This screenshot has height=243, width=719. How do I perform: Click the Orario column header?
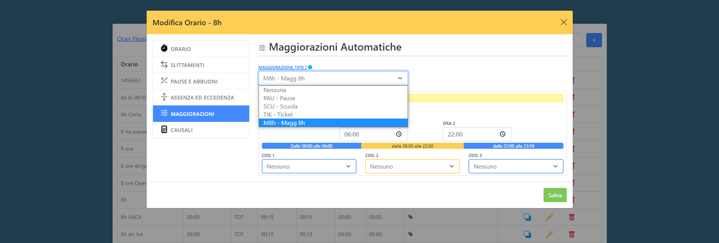coord(129,64)
